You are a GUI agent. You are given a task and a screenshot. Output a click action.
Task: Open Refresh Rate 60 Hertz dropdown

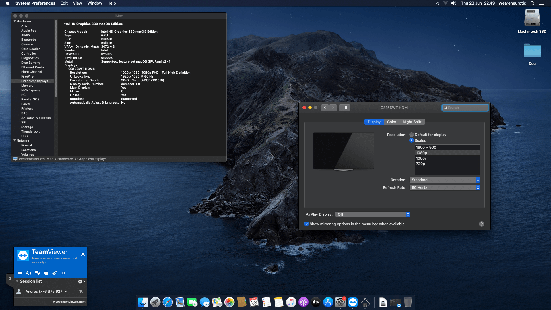445,187
